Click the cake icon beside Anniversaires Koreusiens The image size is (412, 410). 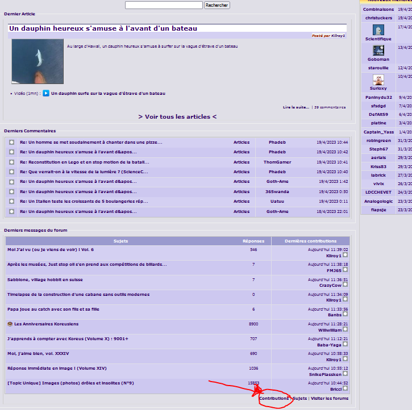[10, 324]
